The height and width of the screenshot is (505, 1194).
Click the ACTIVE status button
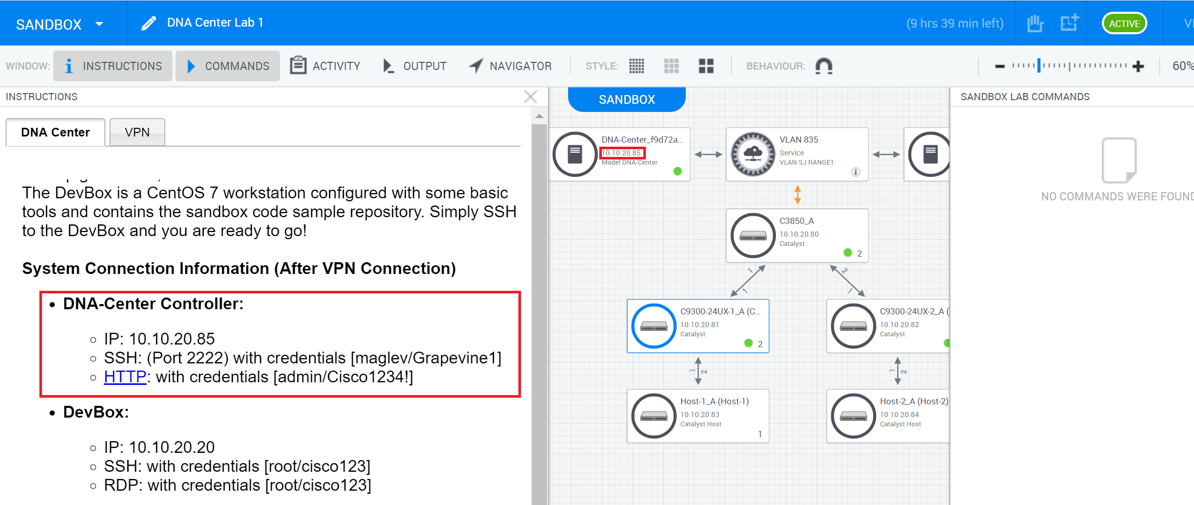coord(1124,24)
